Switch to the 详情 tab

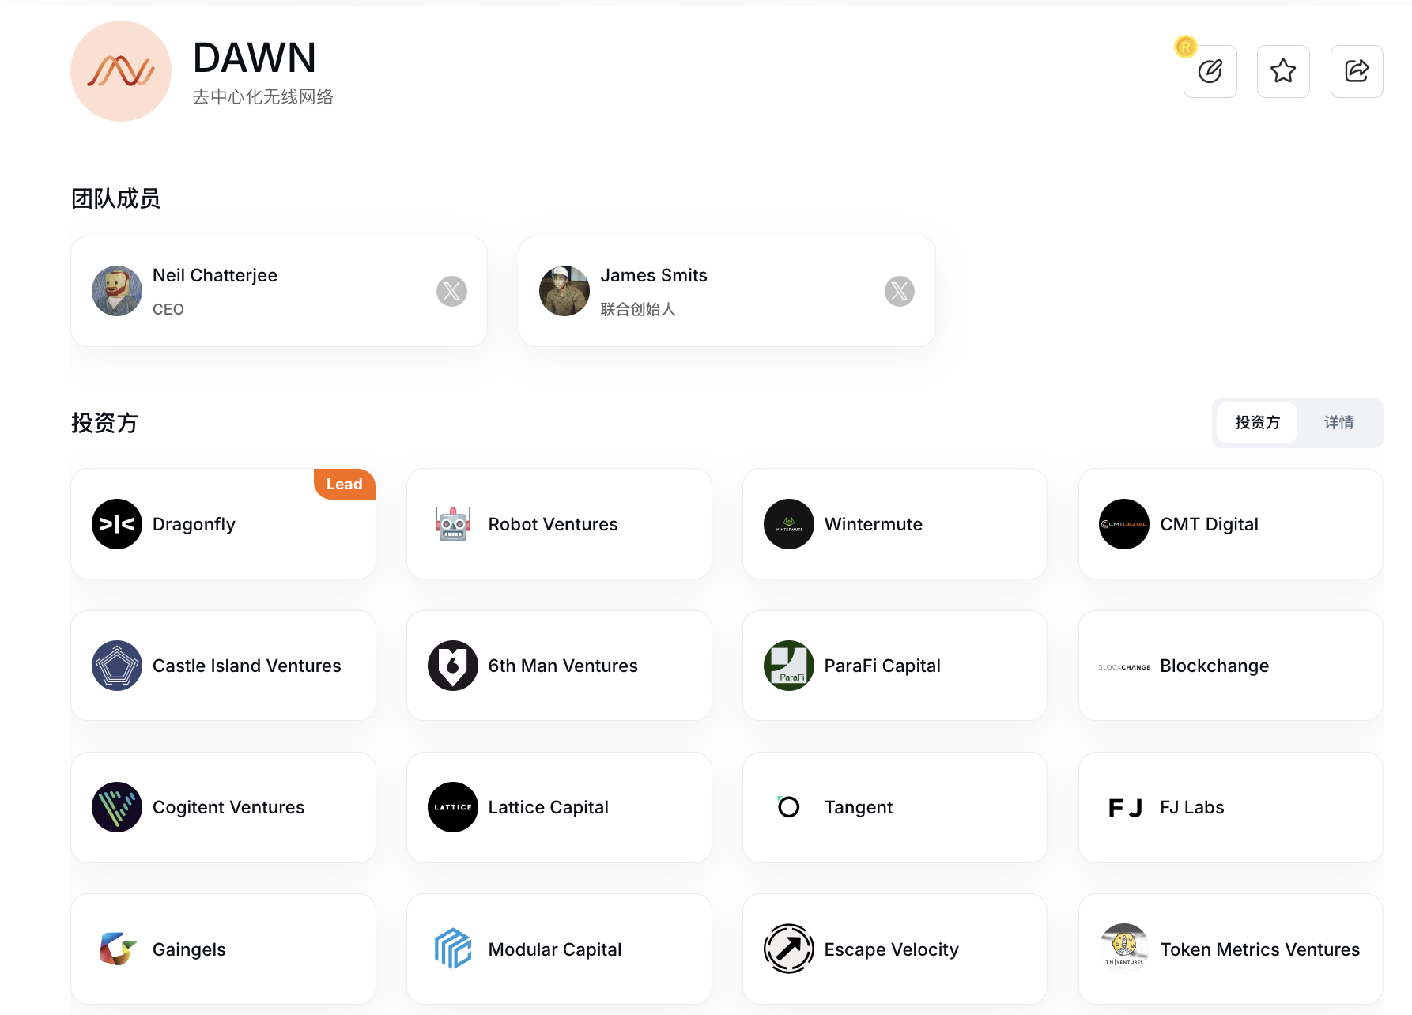click(x=1338, y=423)
